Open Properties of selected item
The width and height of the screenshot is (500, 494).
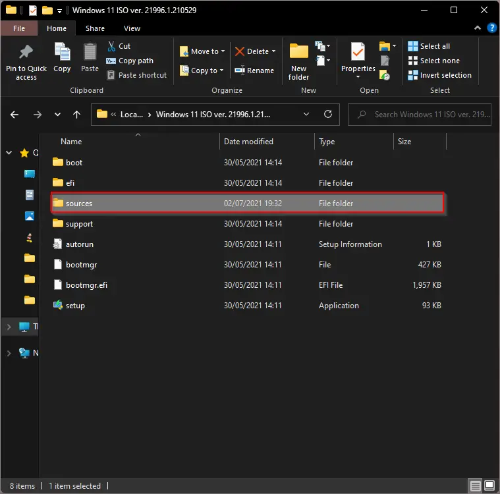358,57
